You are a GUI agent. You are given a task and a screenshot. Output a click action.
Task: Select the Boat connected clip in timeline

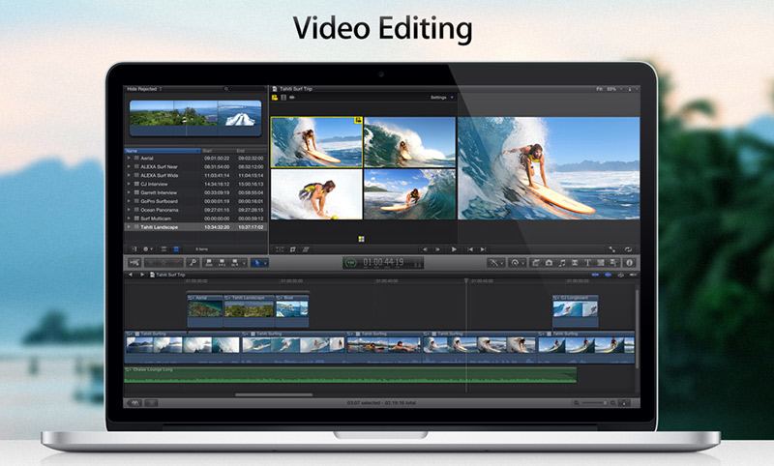(x=292, y=310)
